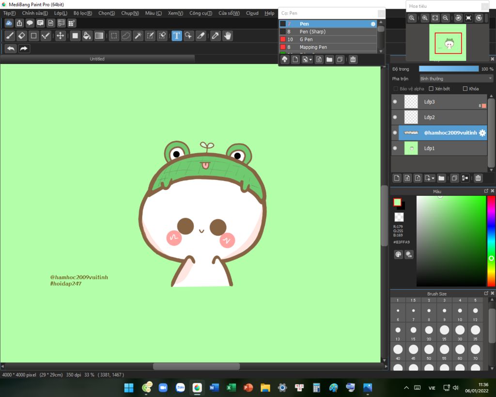Select the Select Pen tool

coord(150,36)
